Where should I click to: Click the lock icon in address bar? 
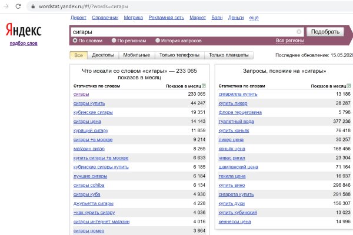(31, 5)
